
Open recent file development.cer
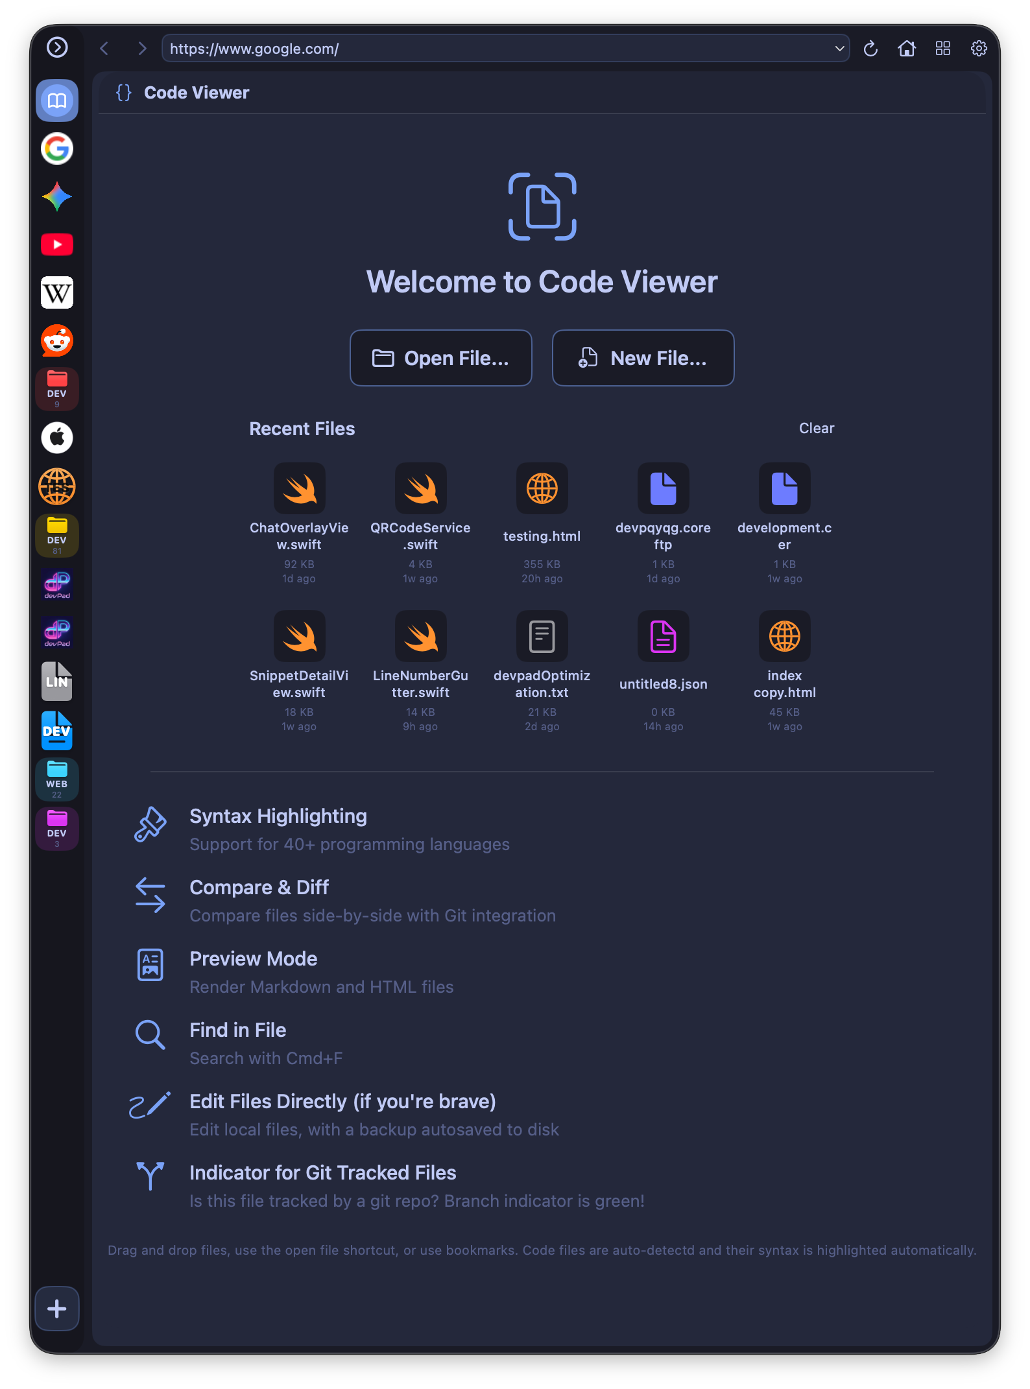click(784, 523)
